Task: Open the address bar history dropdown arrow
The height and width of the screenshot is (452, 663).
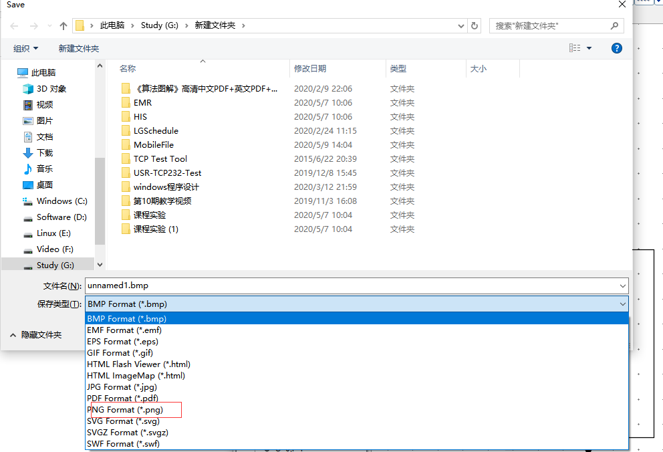Action: coord(460,25)
